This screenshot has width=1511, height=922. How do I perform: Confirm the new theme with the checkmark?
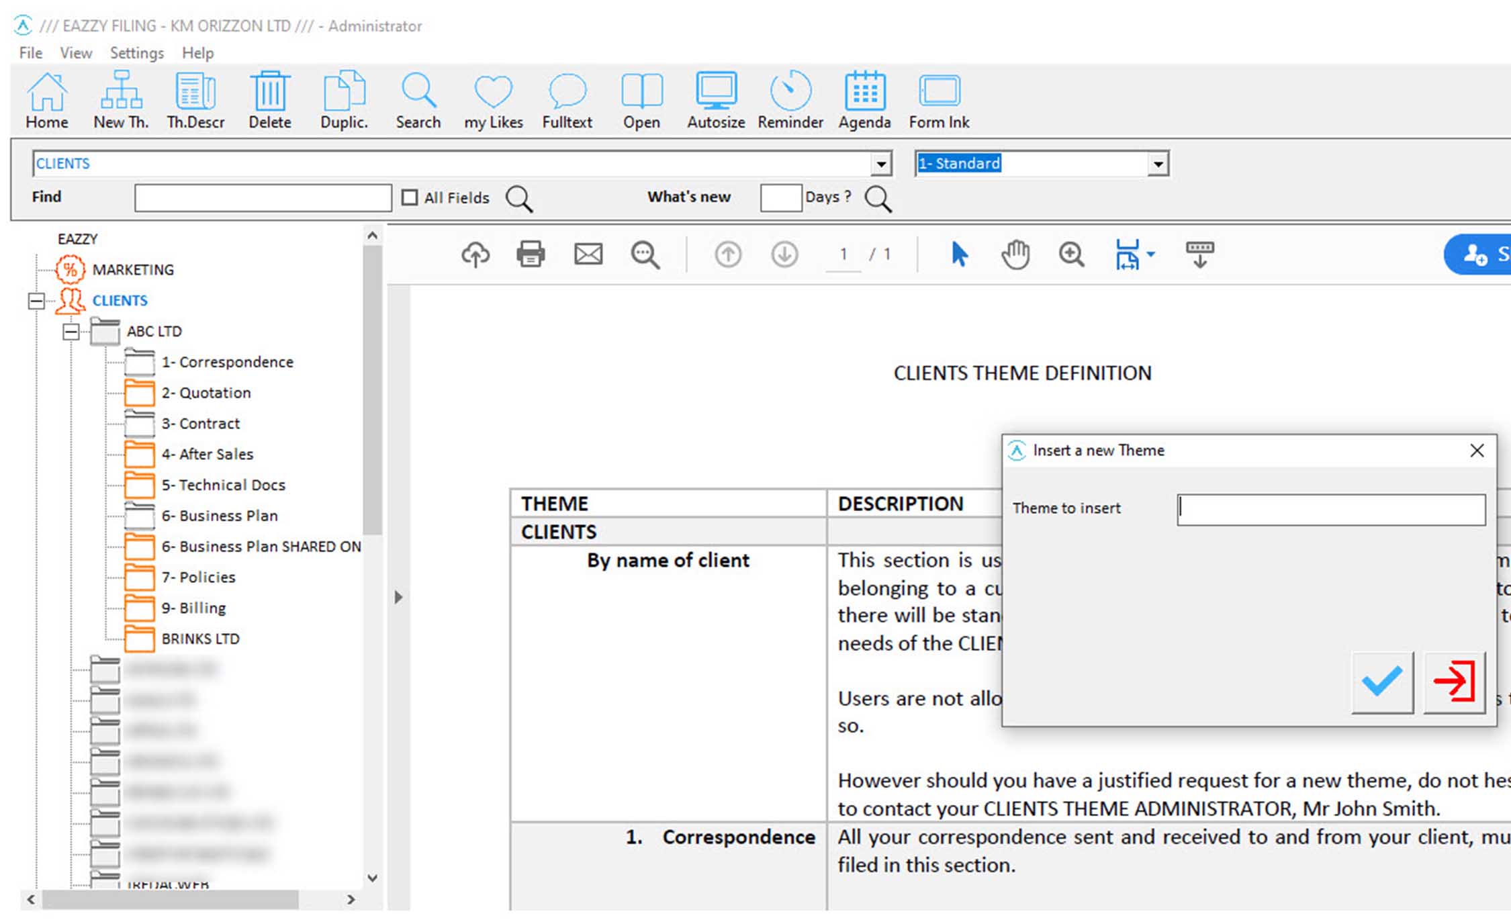coord(1382,682)
